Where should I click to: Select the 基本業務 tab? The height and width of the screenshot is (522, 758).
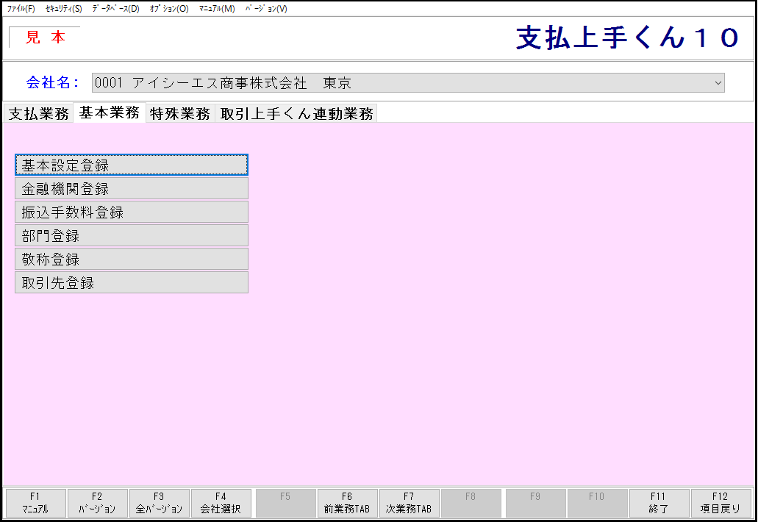click(110, 112)
